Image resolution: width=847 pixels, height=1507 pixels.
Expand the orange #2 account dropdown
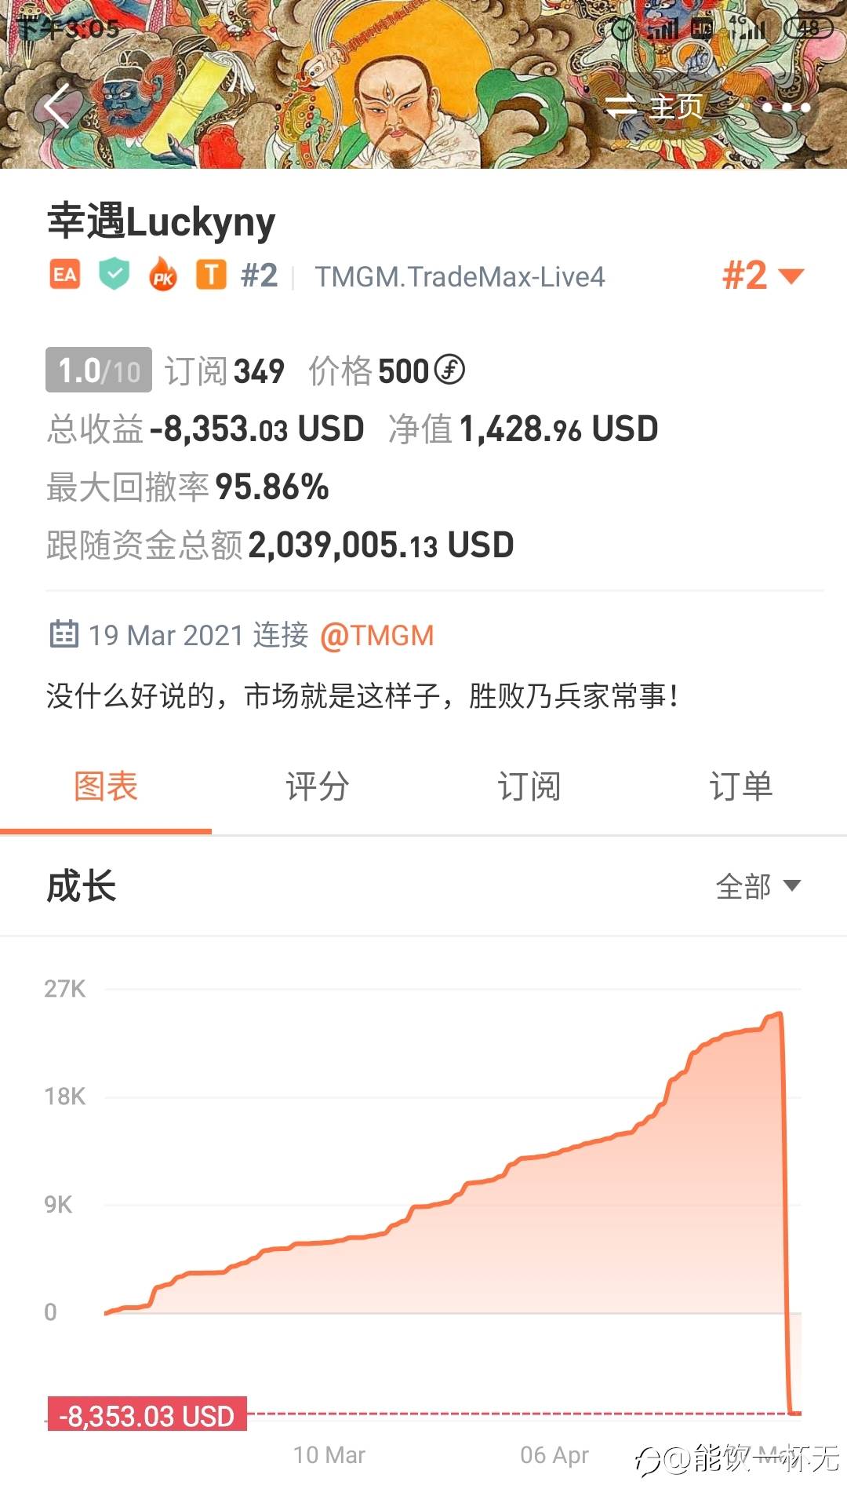pos(762,275)
